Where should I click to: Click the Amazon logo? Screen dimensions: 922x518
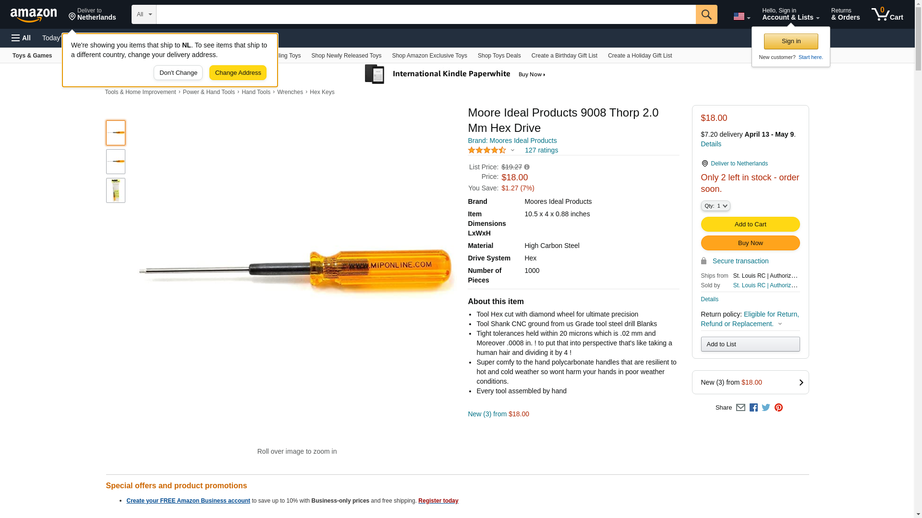[34, 15]
